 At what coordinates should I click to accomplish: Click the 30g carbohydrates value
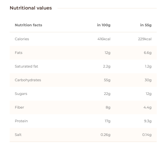click(x=148, y=80)
